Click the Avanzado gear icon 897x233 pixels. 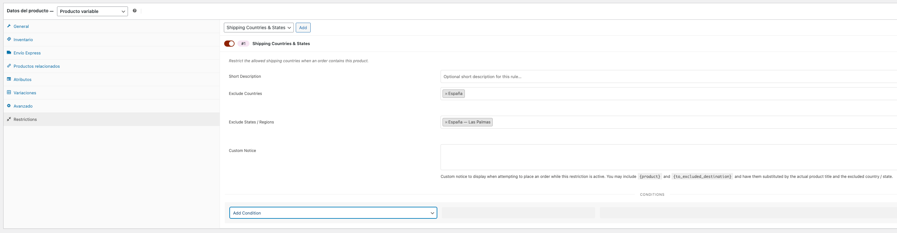coord(9,106)
